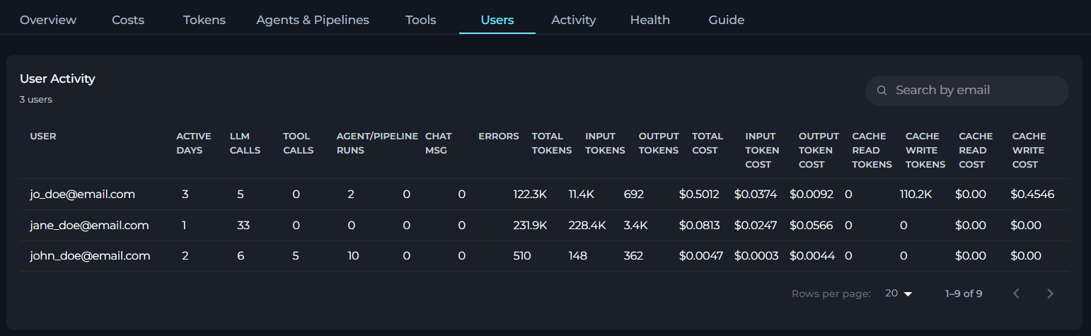Sort by OUTPUT TOKEN COST header
Screen dimensions: 1091x336
coord(819,150)
